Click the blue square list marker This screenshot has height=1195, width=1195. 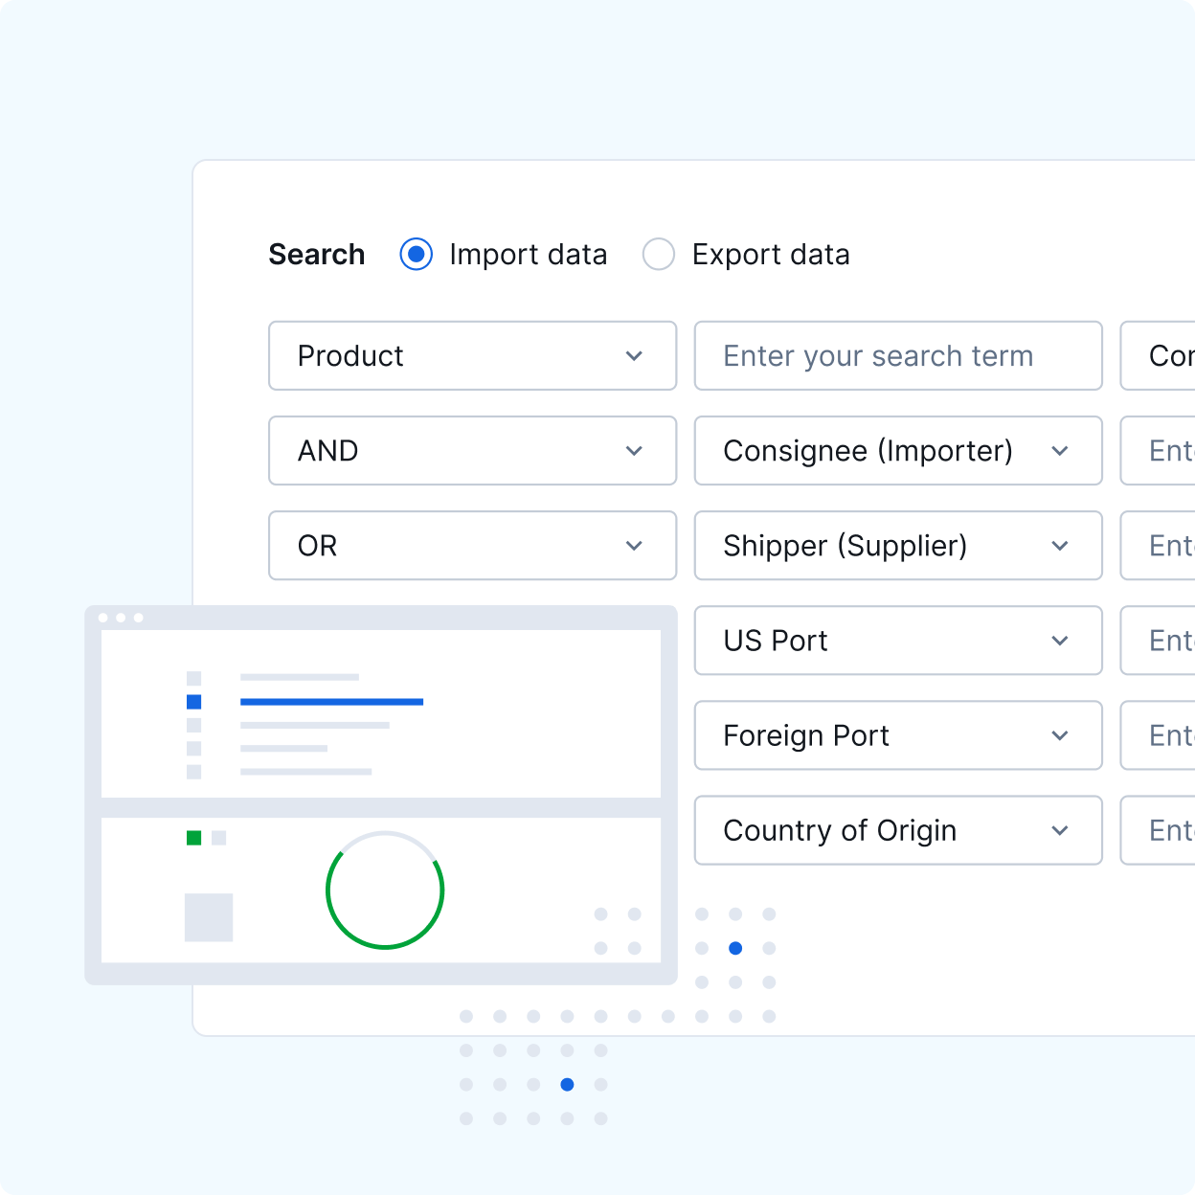[x=193, y=702]
